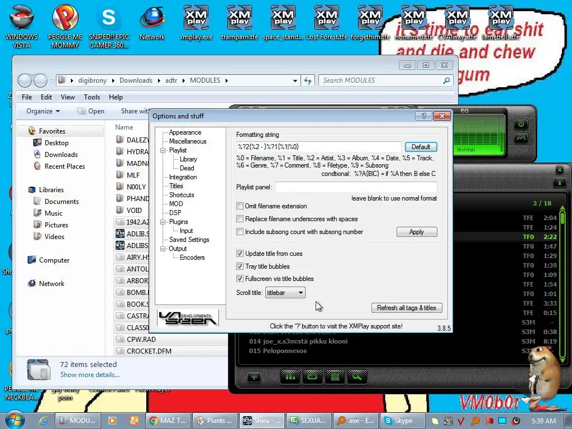Viewport: 572px width, 429px height.
Task: Click the Formatting string input field
Action: pos(319,147)
